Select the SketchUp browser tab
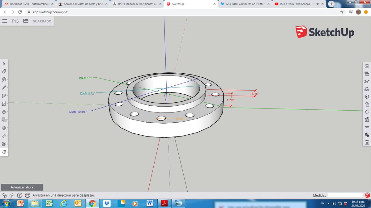 [x=191, y=4]
